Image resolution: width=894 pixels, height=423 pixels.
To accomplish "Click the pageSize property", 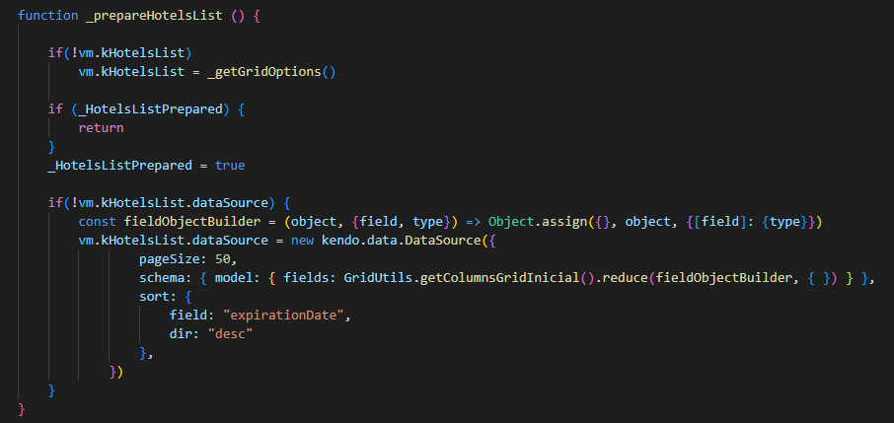I will (x=172, y=257).
